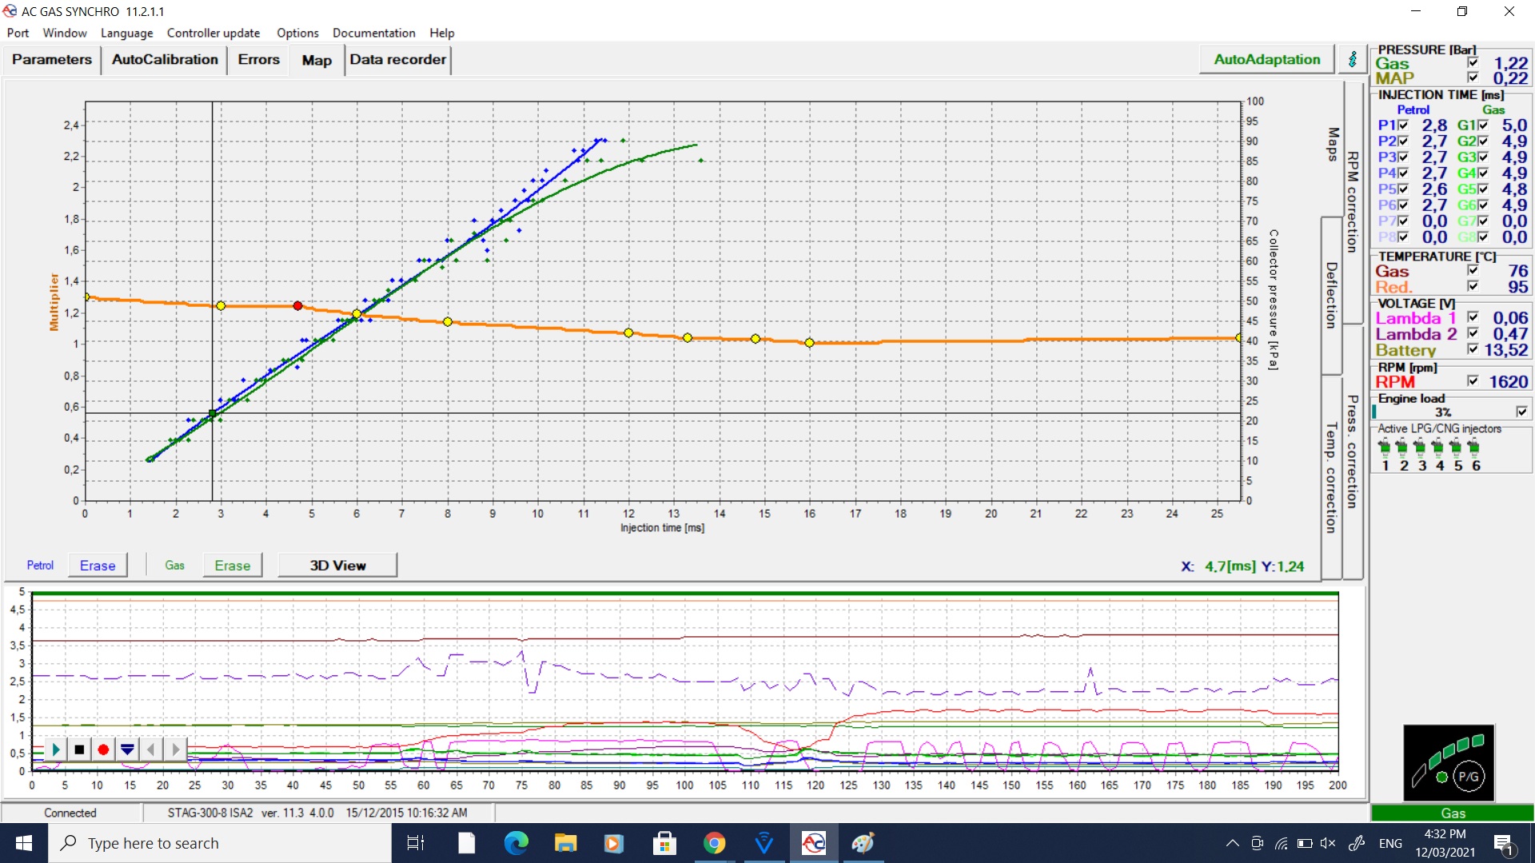Select LPG injector icon number 4
Viewport: 1535px width, 863px height.
pos(1437,447)
